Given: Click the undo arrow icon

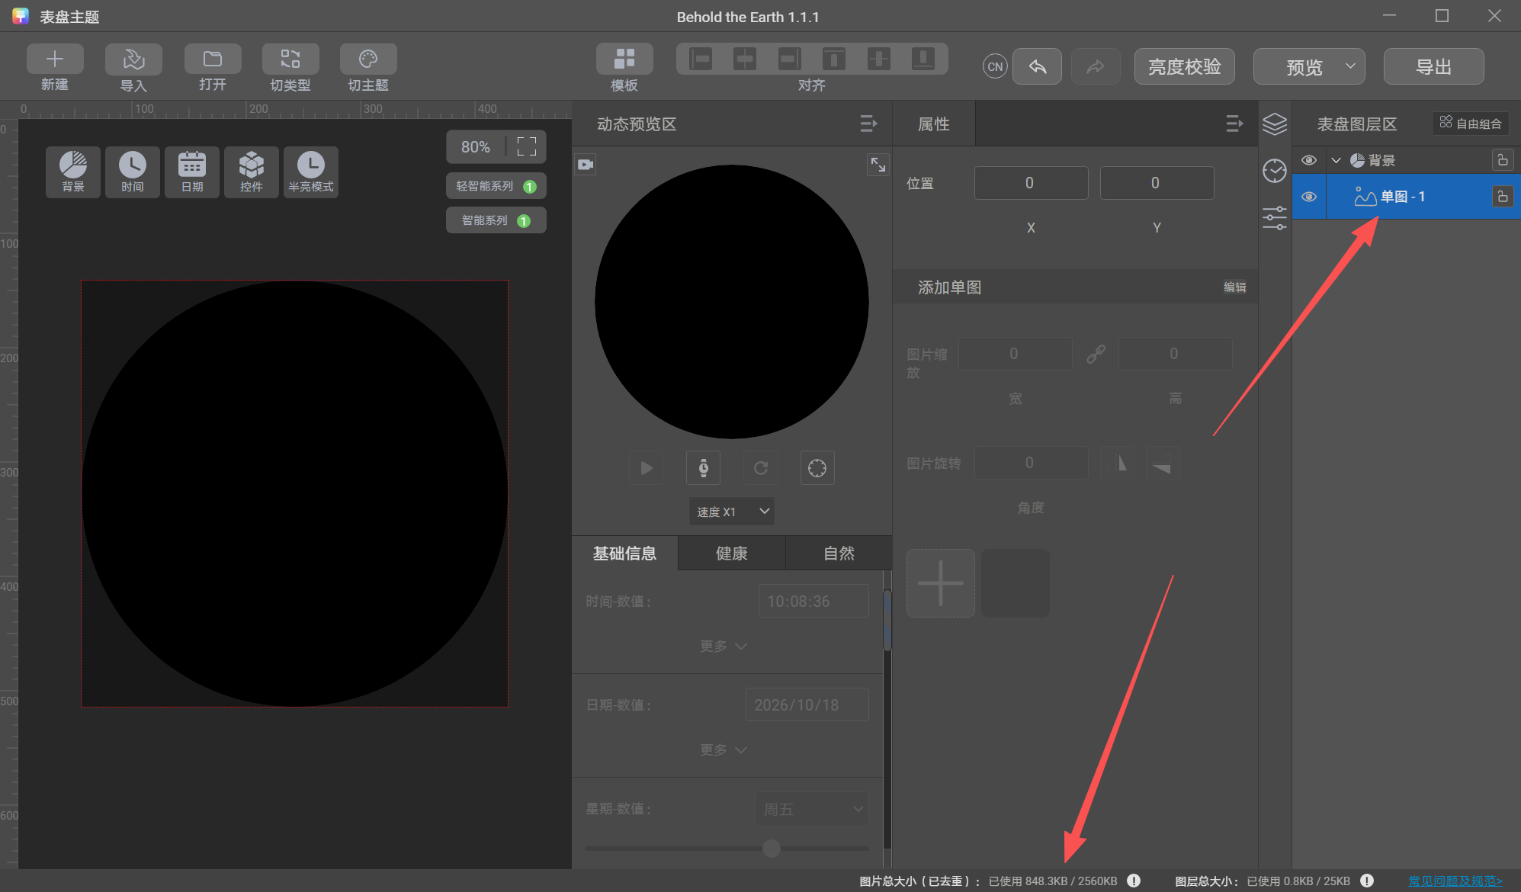Looking at the screenshot, I should point(1037,66).
